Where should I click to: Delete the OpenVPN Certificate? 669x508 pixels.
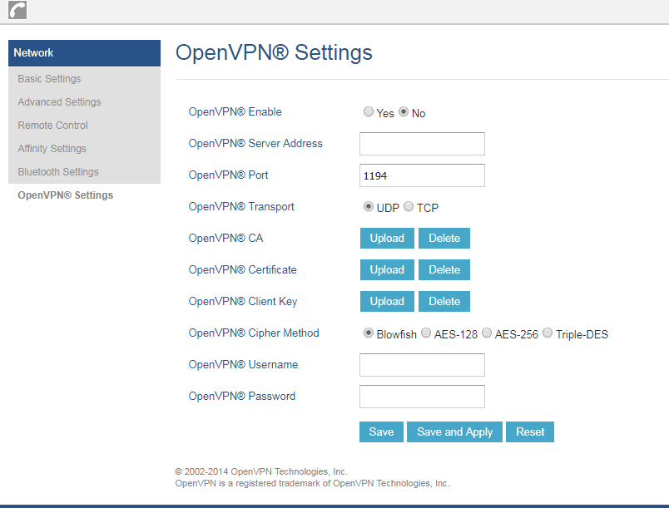[x=444, y=269]
